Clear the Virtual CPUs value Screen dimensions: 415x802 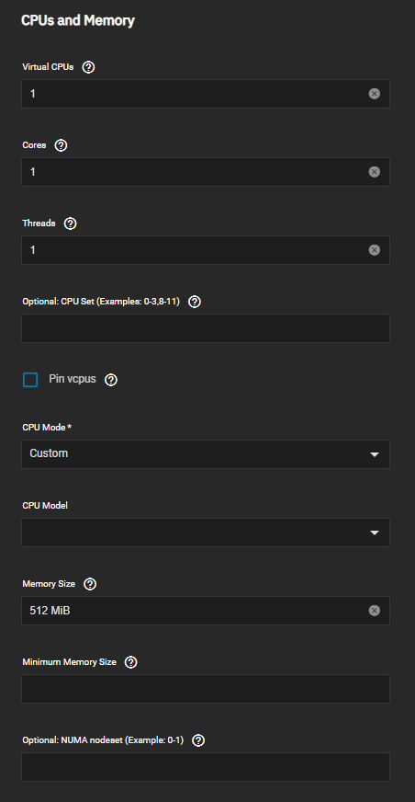(x=375, y=94)
